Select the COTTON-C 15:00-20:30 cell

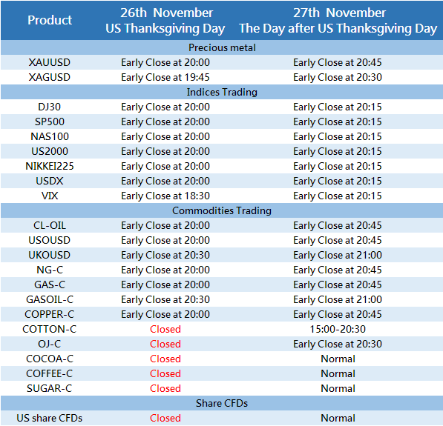338,329
